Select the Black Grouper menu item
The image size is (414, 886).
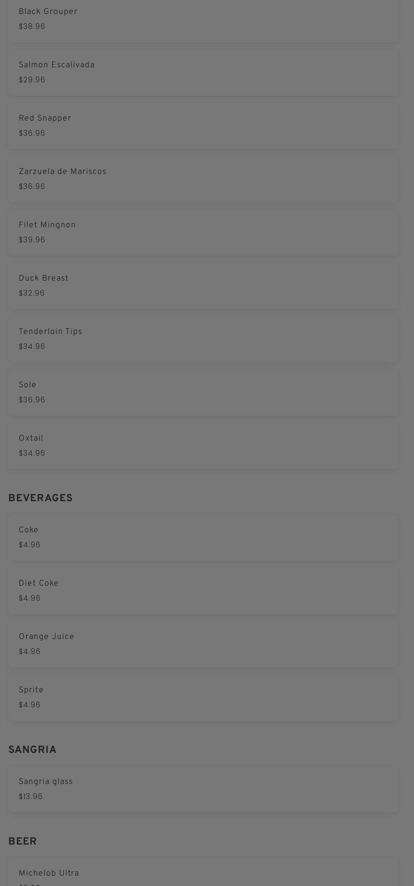203,21
